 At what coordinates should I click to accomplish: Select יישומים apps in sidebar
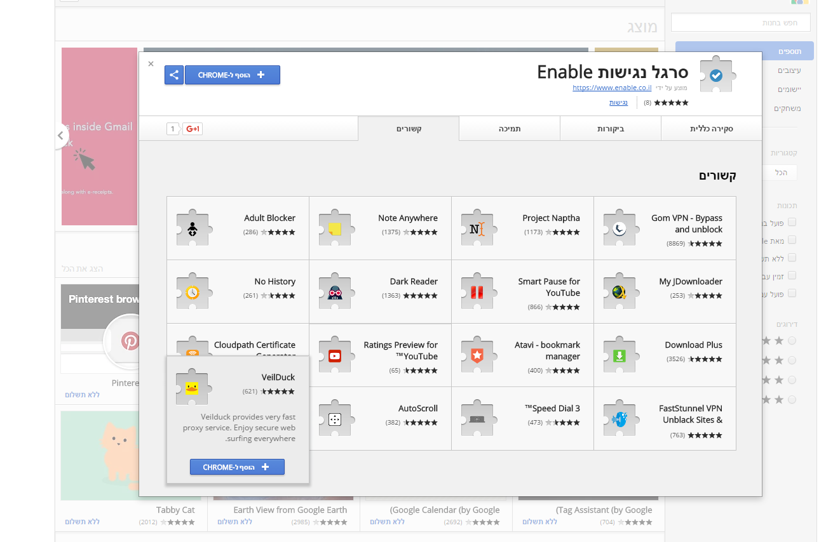(x=789, y=89)
